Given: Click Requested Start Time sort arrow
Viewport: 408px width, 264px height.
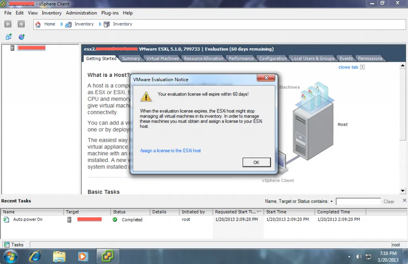Looking at the screenshot, I should (x=259, y=212).
